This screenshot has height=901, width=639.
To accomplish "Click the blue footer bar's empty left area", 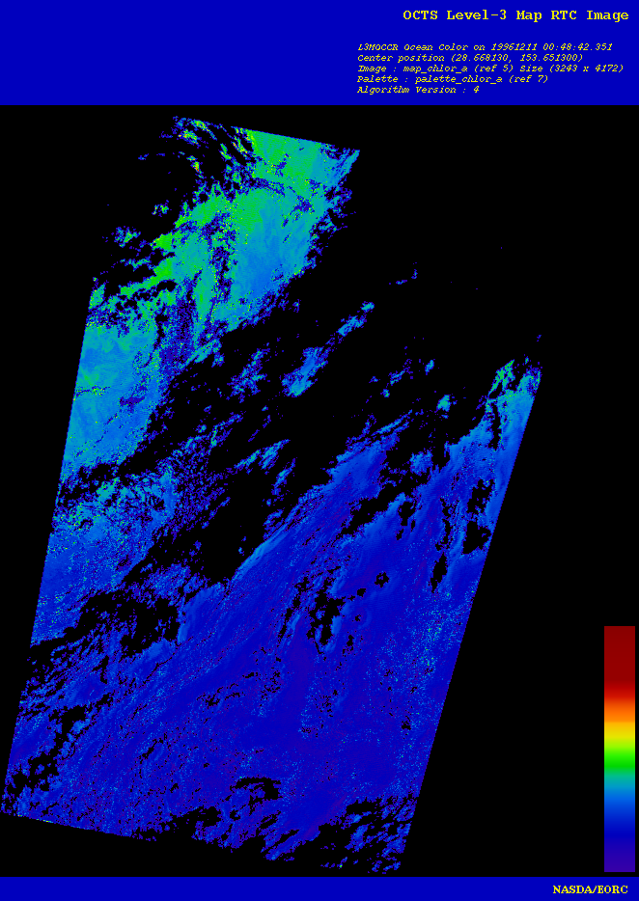I will 193,888.
